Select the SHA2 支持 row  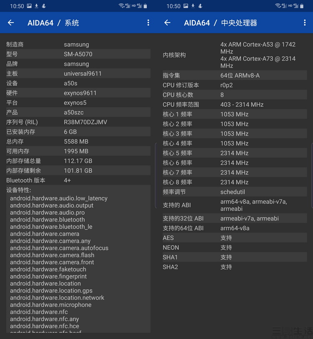235,267
